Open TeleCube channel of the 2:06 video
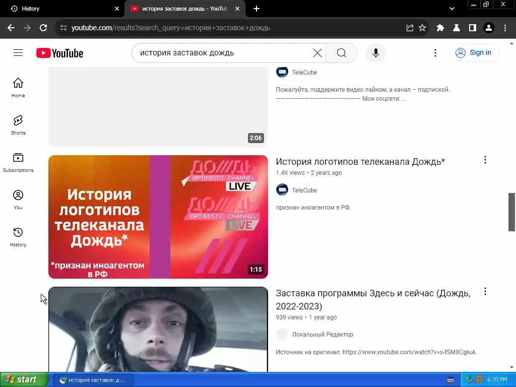The height and width of the screenshot is (387, 516). 304,73
